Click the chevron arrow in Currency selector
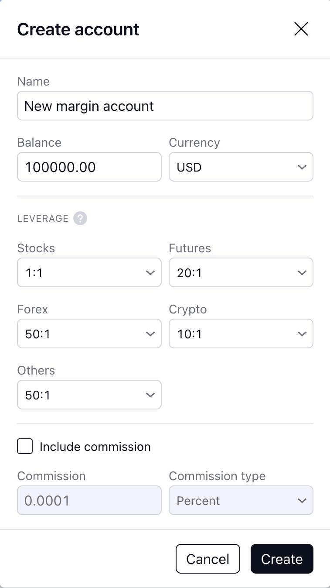The height and width of the screenshot is (588, 330). tap(302, 167)
